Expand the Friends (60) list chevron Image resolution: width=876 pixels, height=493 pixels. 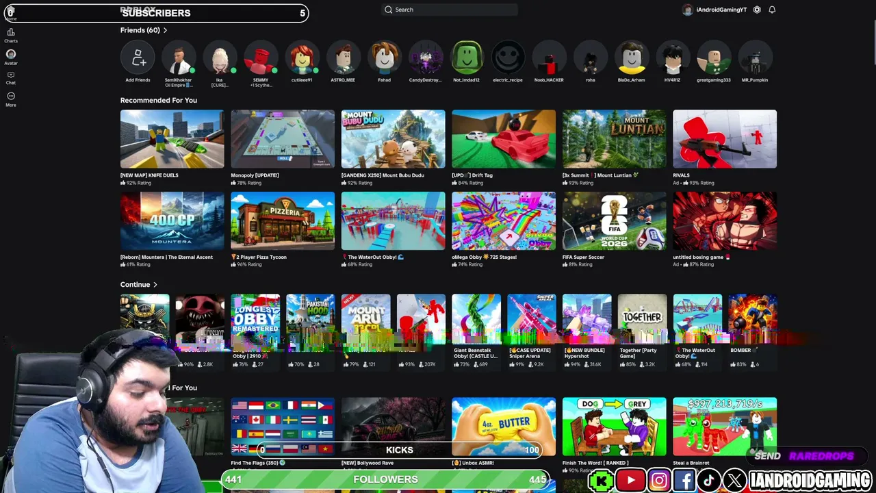pyautogui.click(x=165, y=30)
